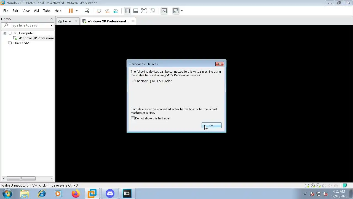
Task: Revert the VM to its snapshot
Action: [107, 11]
